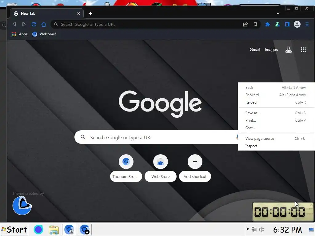Click the magnifier icon in Google search box
The width and height of the screenshot is (315, 236).
pyautogui.click(x=83, y=137)
